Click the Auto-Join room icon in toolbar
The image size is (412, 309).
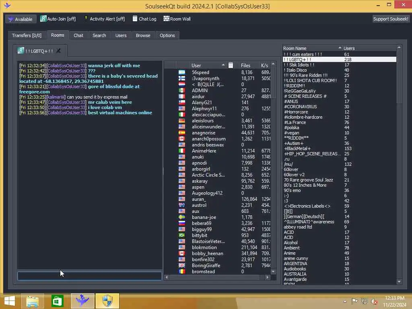coord(43,19)
